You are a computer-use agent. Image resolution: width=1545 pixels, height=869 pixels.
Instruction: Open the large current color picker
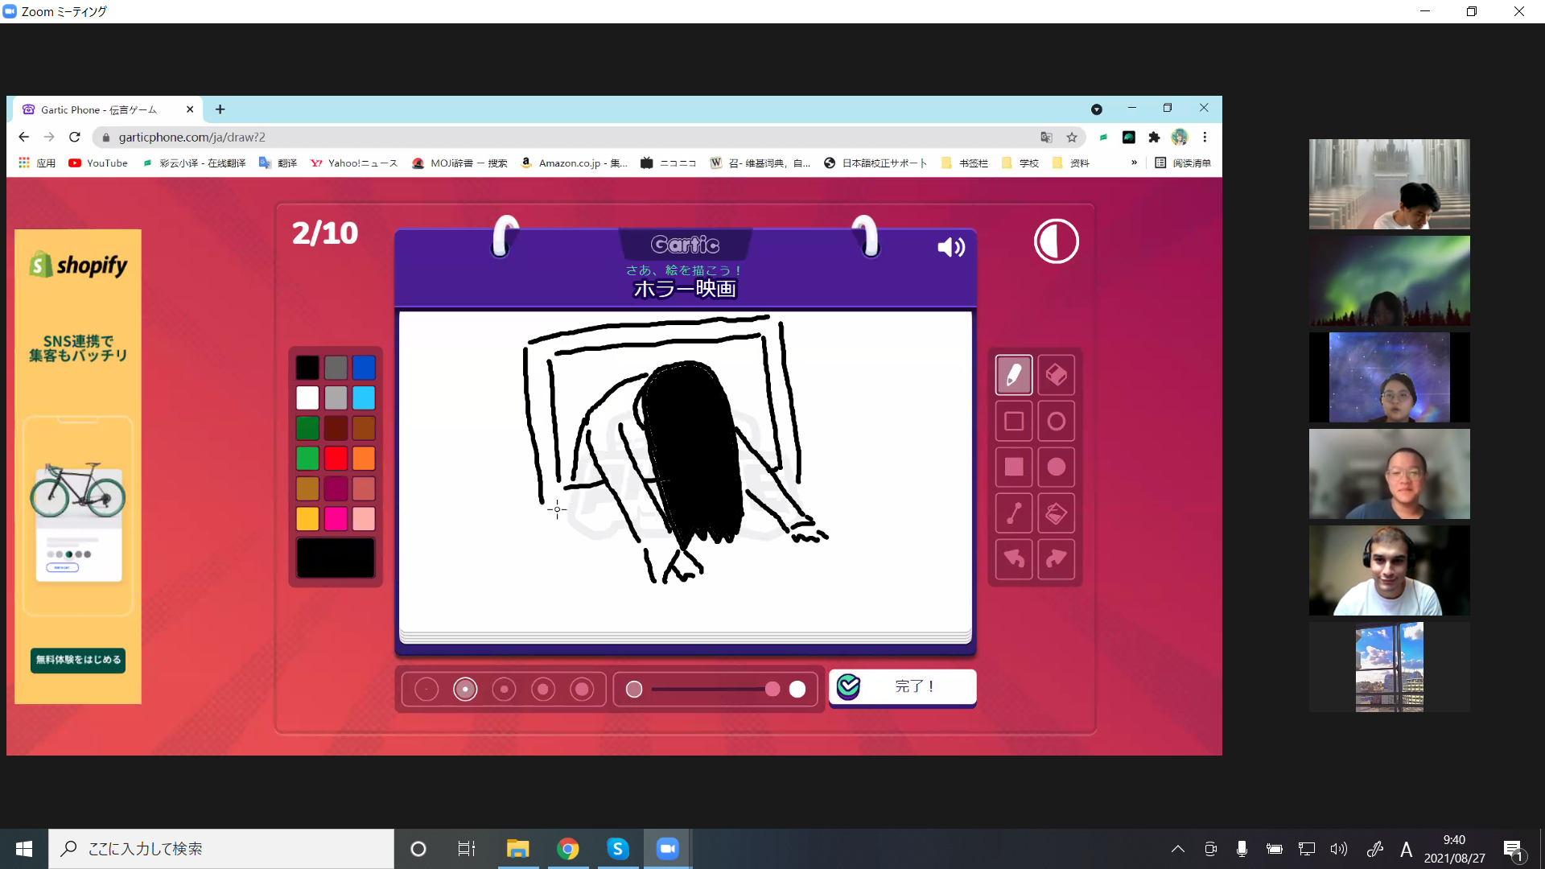pos(336,558)
